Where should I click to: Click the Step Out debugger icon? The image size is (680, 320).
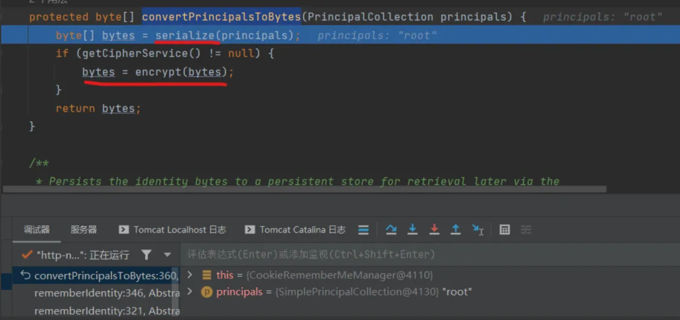click(455, 229)
